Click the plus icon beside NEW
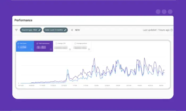186x111 pixels. click(x=72, y=30)
